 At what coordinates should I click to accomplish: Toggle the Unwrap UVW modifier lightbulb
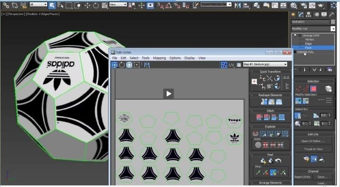pyautogui.click(x=295, y=35)
